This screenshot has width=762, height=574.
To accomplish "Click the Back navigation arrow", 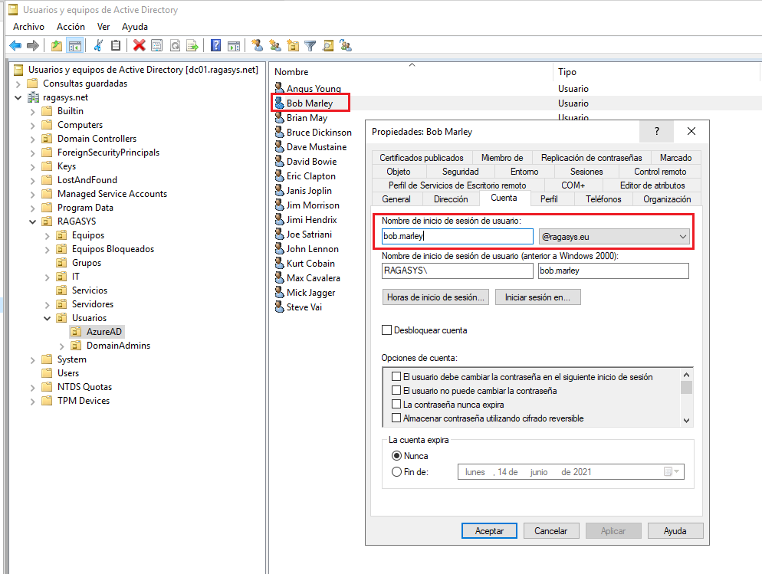I will pyautogui.click(x=15, y=45).
